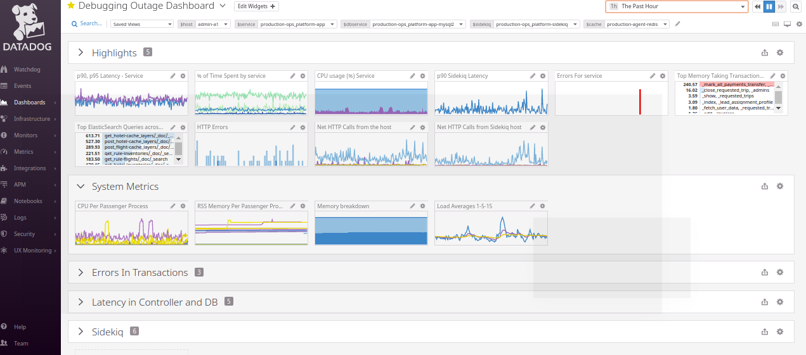The image size is (806, 355).
Task: Share the System Metrics group
Action: (765, 186)
